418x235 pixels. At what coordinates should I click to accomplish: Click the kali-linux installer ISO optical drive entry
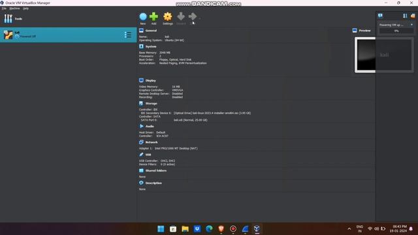[x=212, y=113]
